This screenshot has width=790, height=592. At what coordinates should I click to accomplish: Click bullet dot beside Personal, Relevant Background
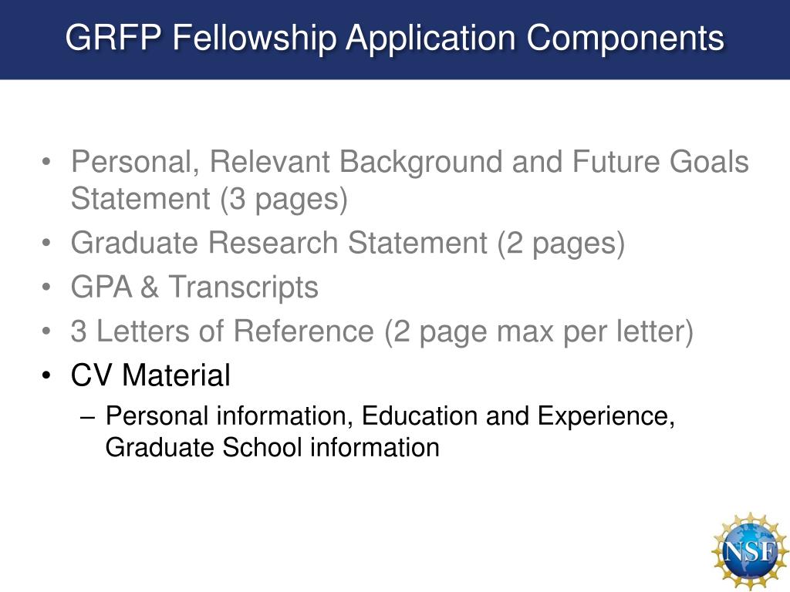(x=46, y=162)
